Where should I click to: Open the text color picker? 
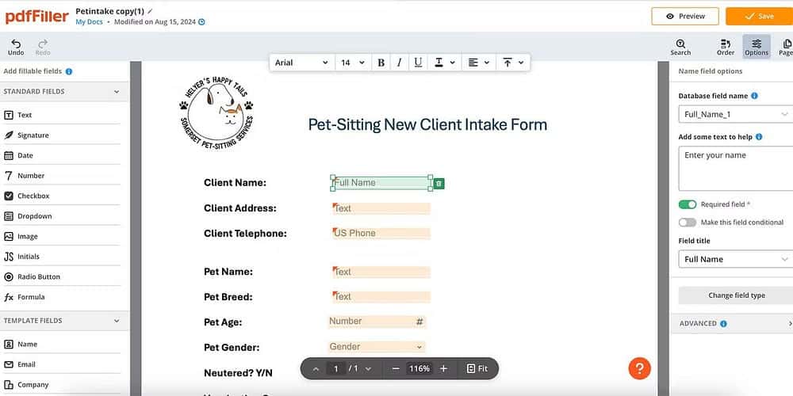coord(444,63)
